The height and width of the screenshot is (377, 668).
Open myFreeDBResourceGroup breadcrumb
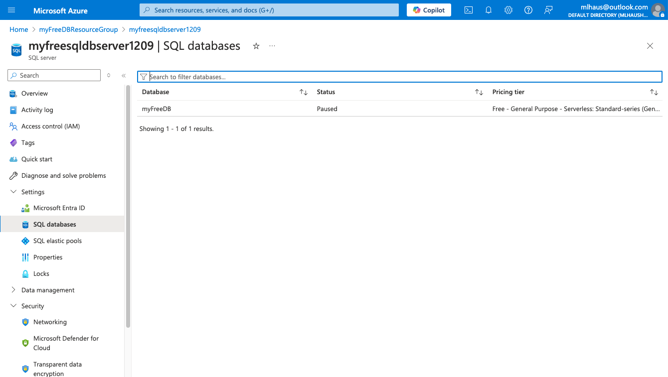pyautogui.click(x=79, y=29)
